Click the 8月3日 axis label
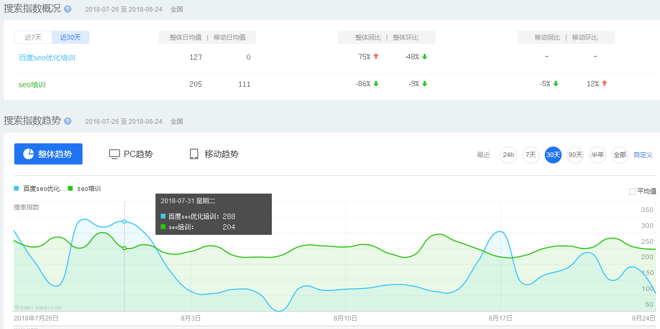Viewport: 660px width, 329px height. click(190, 318)
